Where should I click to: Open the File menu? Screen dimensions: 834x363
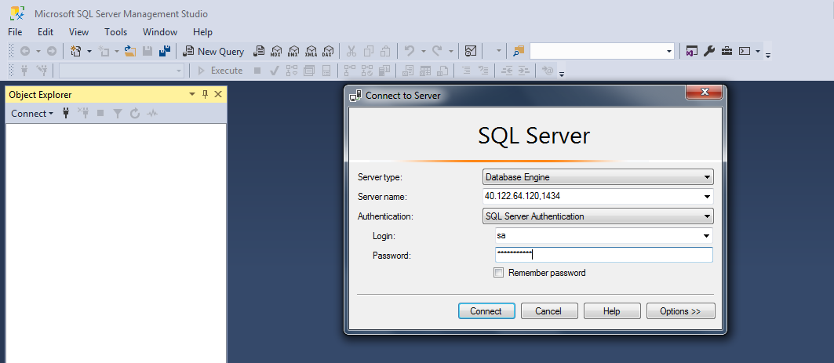[x=15, y=32]
